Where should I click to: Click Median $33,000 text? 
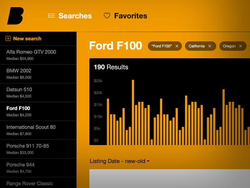click(x=20, y=153)
